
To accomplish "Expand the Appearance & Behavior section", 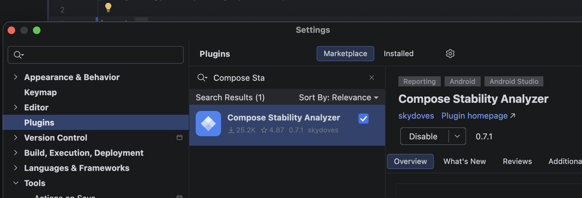I will [16, 77].
